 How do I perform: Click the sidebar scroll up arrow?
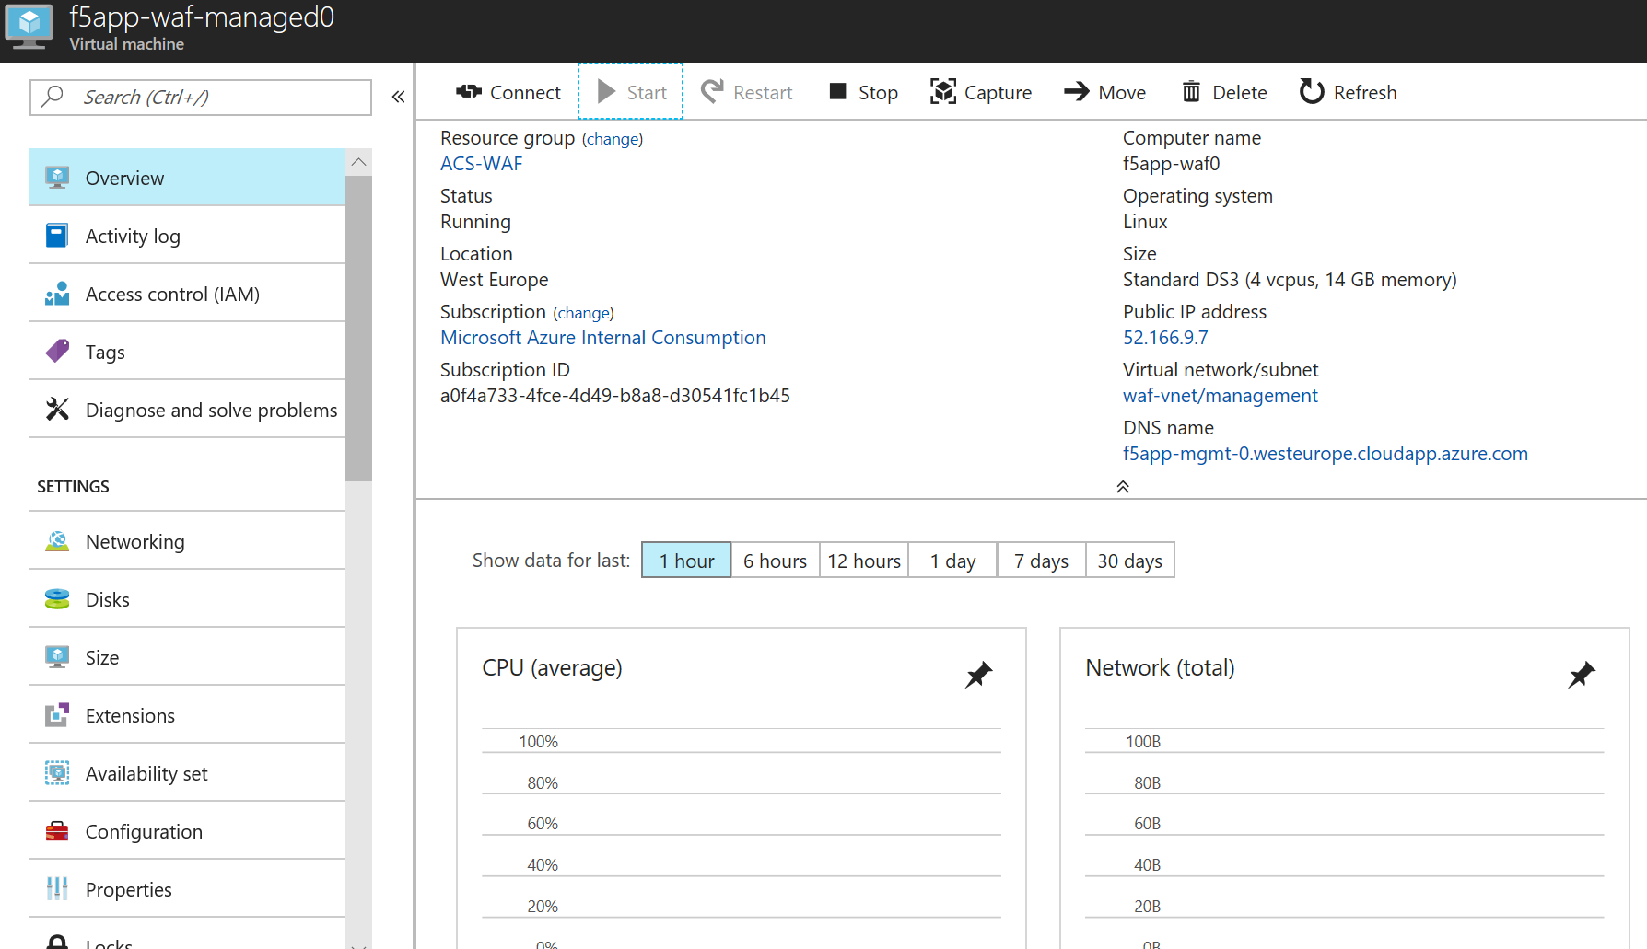[x=359, y=162]
